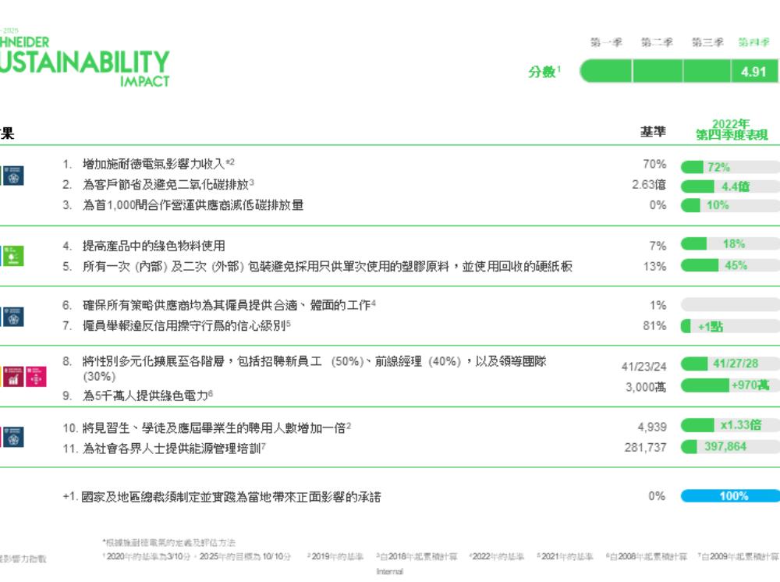Click the 0% baseline in the +1 row

click(657, 496)
